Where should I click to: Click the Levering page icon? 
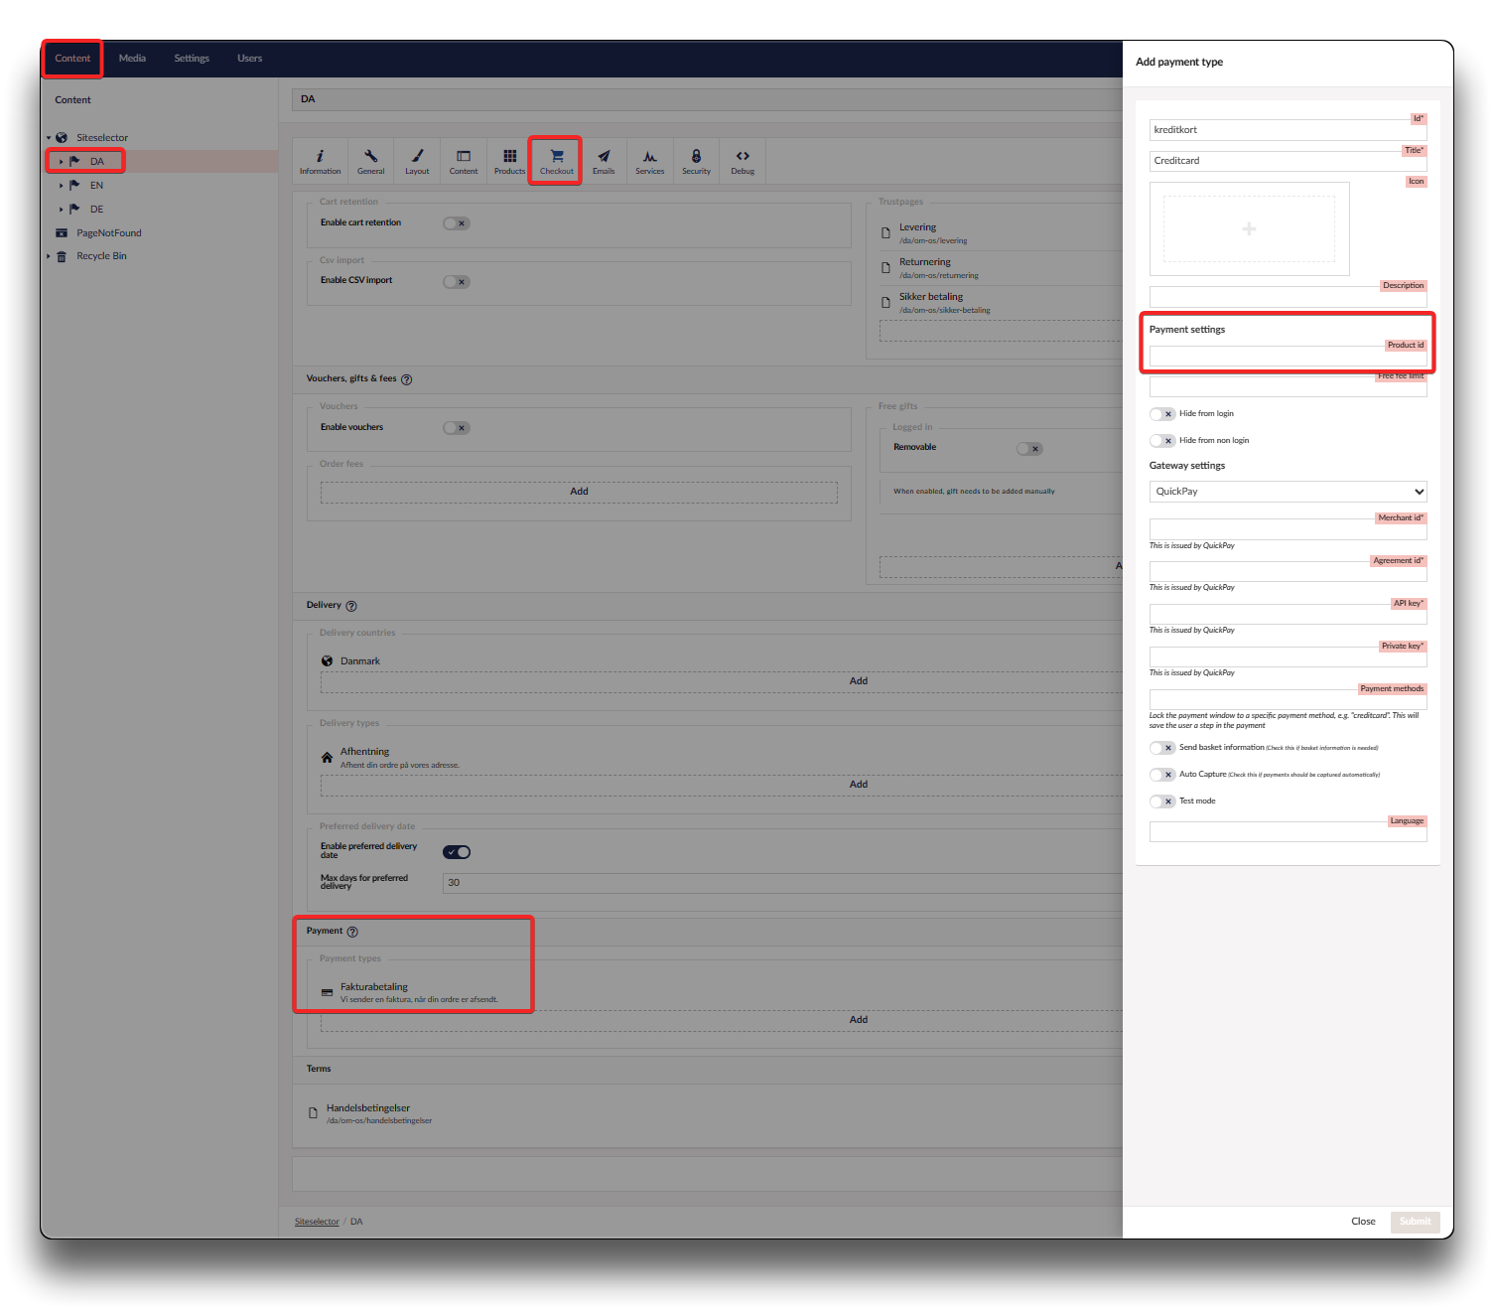pyautogui.click(x=885, y=233)
